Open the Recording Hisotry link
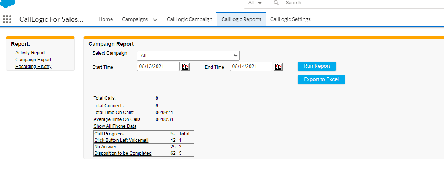This screenshot has height=186, width=444. point(34,67)
